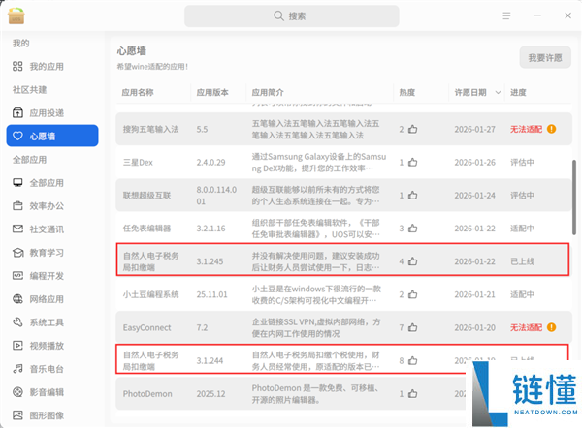Screen dimensions: 582x428
Task: Like 自然人电子税务局扣缴端 3.1.244 thumbs-up
Action: click(x=413, y=360)
